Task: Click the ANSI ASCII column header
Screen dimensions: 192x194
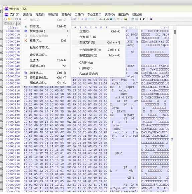Action: click(129, 27)
